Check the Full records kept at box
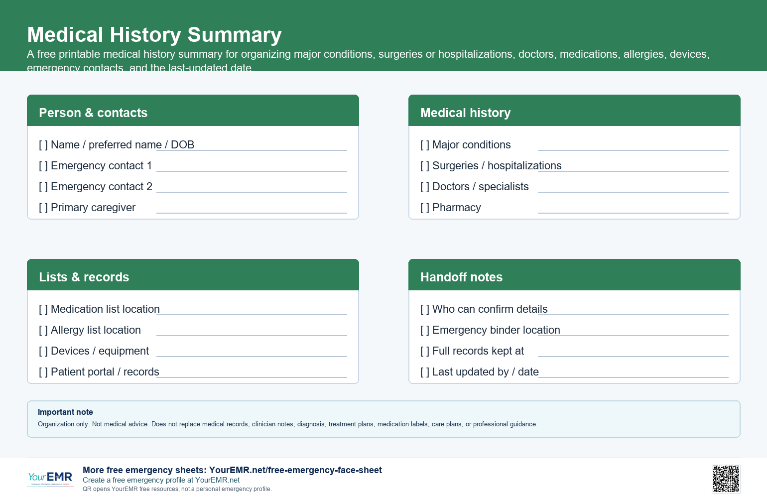 (425, 351)
